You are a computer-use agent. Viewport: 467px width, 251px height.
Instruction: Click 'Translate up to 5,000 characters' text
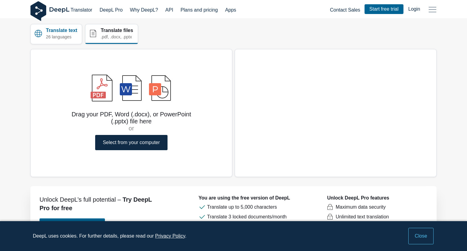point(242,207)
